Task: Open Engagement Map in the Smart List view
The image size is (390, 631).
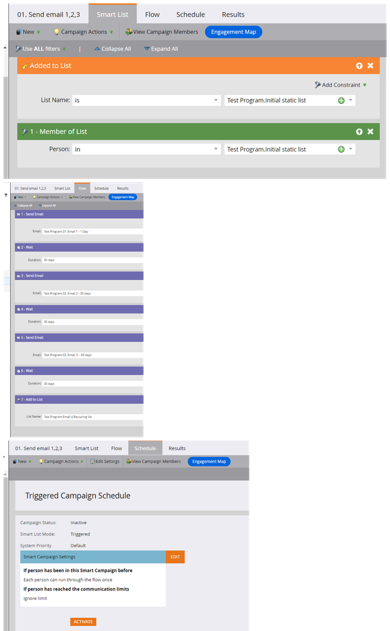Action: point(233,32)
